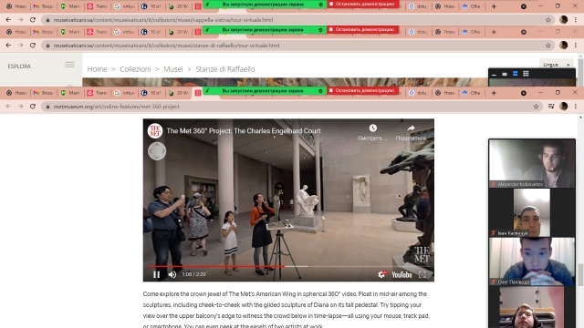Enter fullscreen on the Met video

pyautogui.click(x=422, y=274)
